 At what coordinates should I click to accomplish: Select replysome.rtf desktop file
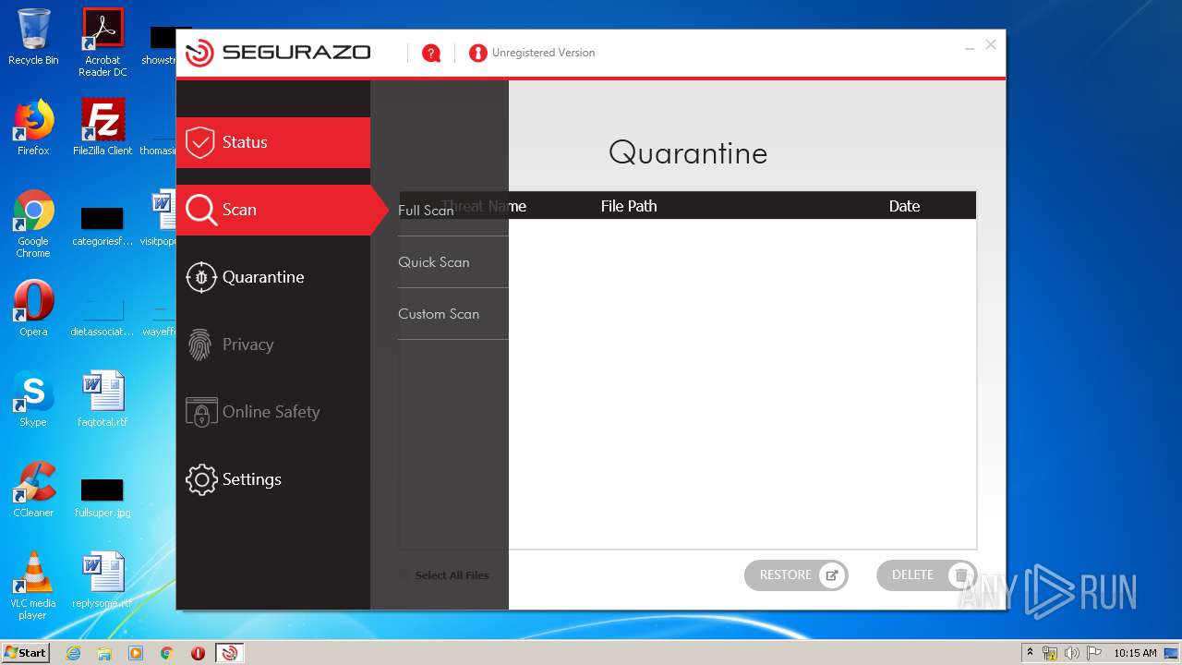[103, 580]
